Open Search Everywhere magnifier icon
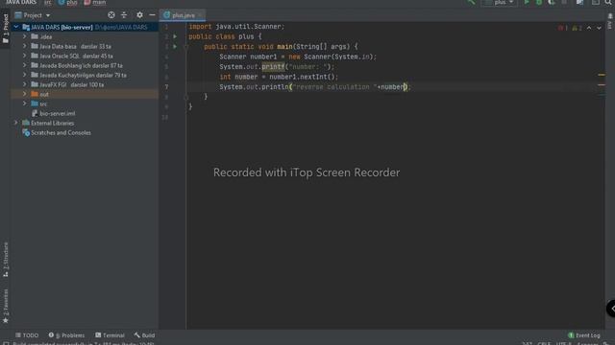The image size is (615, 345). pyautogui.click(x=608, y=2)
